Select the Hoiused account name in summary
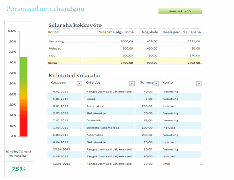Viewport: 234px width, 180px height. tap(54, 48)
